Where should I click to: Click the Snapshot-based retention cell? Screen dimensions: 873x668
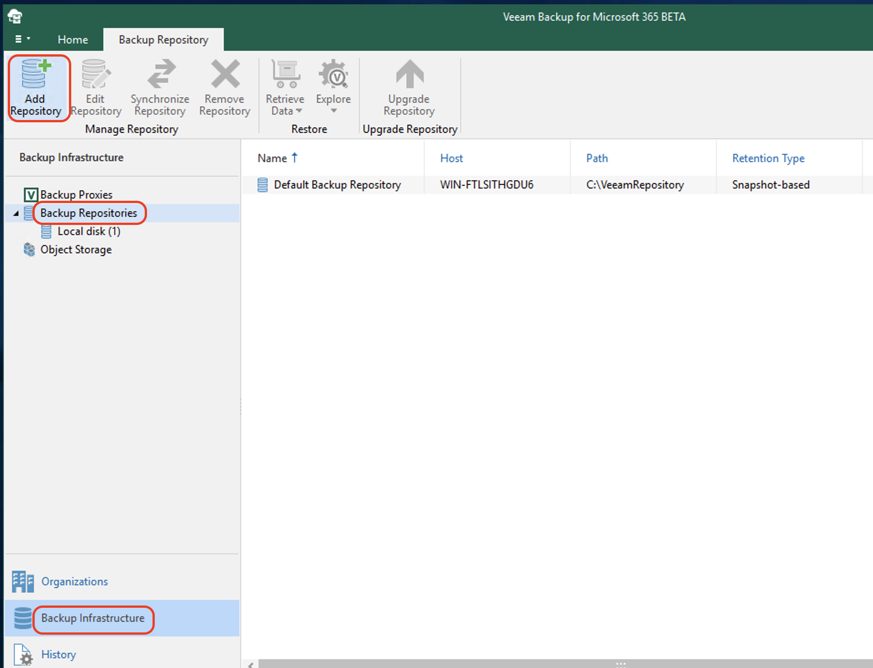(771, 185)
